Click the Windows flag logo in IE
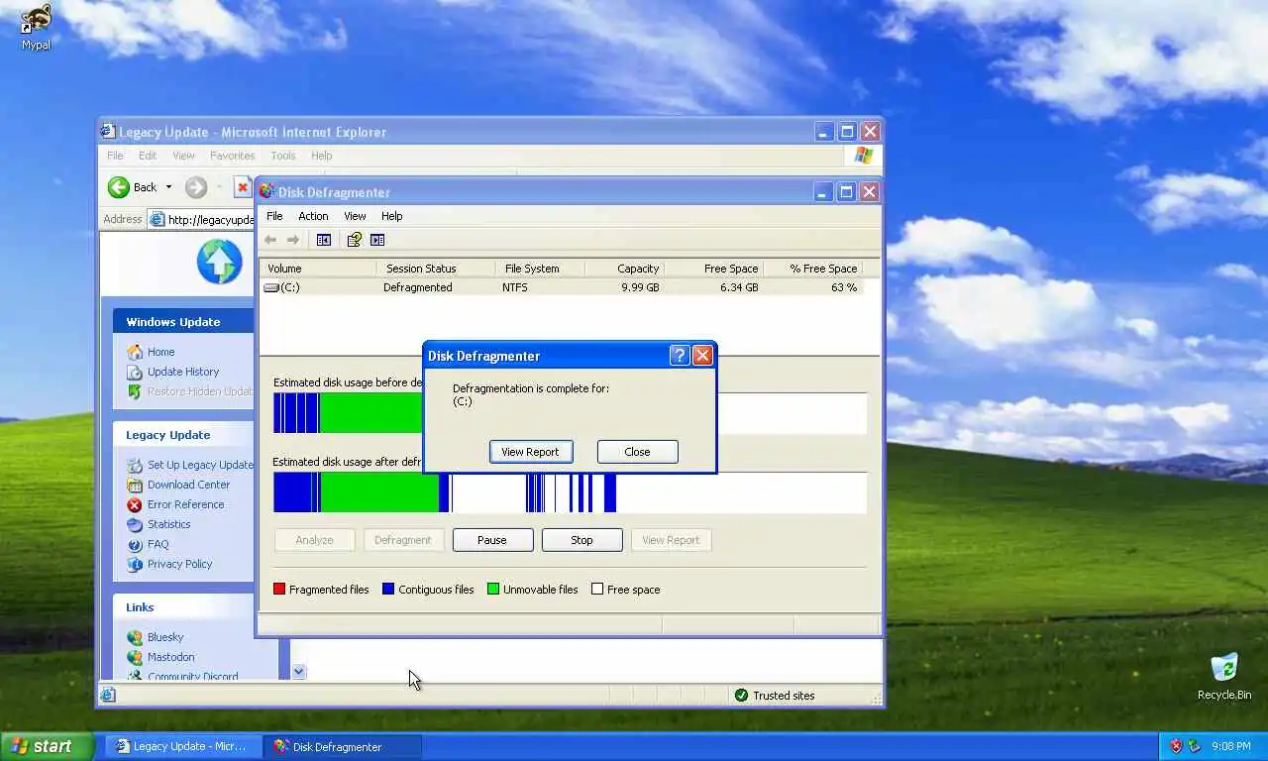Viewport: 1268px width, 761px height. click(863, 156)
